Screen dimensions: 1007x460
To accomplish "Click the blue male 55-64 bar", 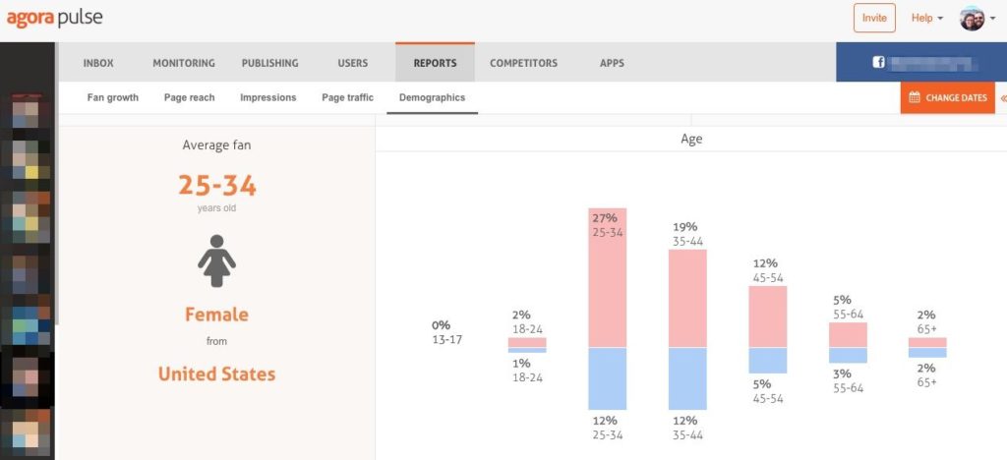I will [x=848, y=356].
